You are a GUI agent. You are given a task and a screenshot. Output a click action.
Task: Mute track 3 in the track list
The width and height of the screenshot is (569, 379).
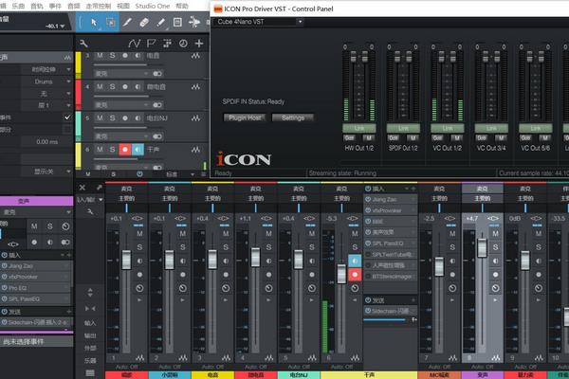click(x=100, y=56)
